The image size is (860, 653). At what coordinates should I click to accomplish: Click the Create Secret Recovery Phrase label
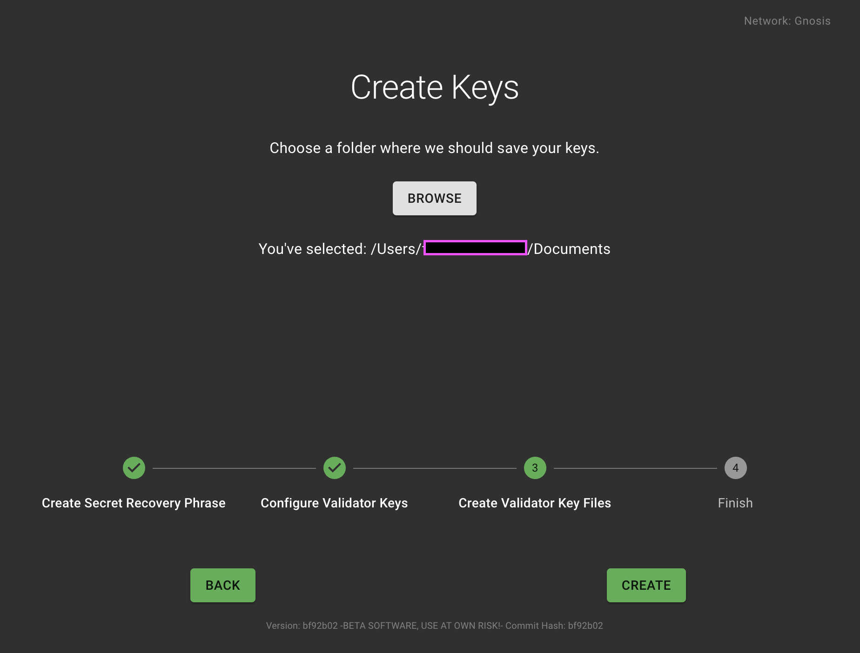click(134, 503)
